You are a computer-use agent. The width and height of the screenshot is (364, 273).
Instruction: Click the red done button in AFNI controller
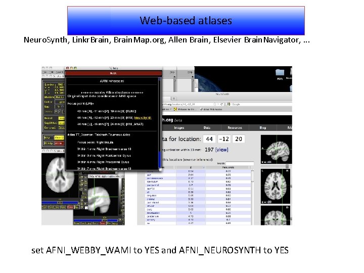pyautogui.click(x=59, y=143)
